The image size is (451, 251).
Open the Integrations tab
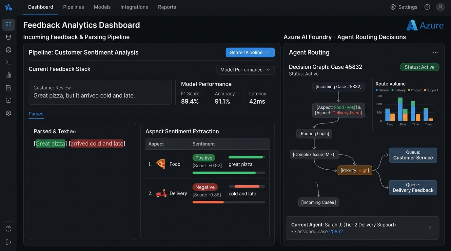134,7
